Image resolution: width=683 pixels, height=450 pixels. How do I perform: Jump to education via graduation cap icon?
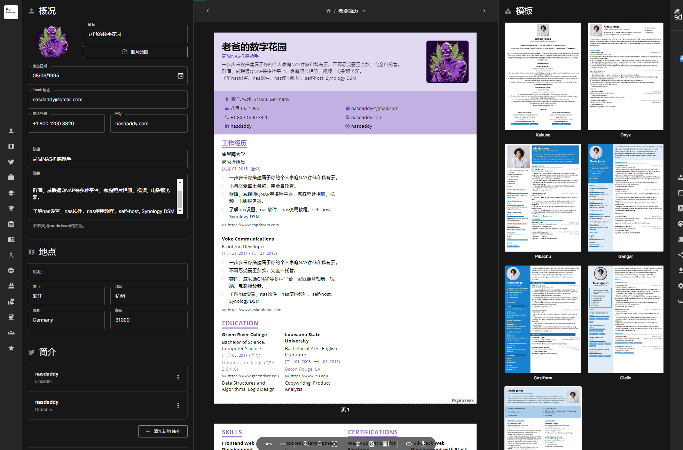[x=11, y=193]
